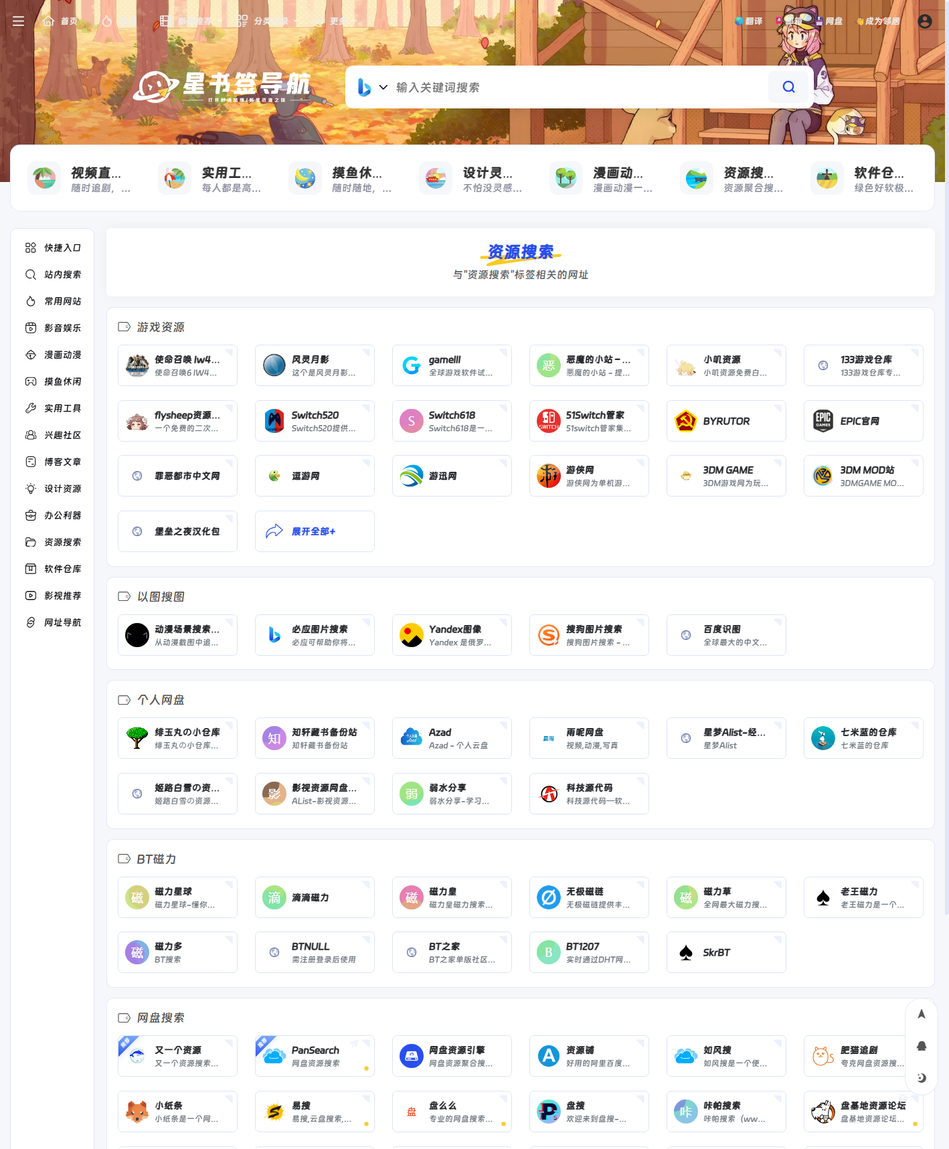
Task: Click the 兴趣社区 sidebar icon
Action: click(31, 435)
